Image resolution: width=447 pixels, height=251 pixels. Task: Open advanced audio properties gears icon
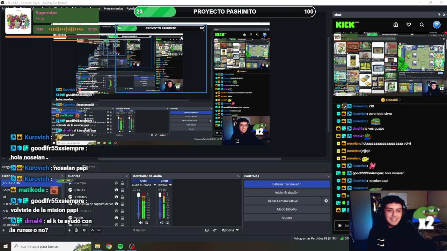tap(215, 230)
